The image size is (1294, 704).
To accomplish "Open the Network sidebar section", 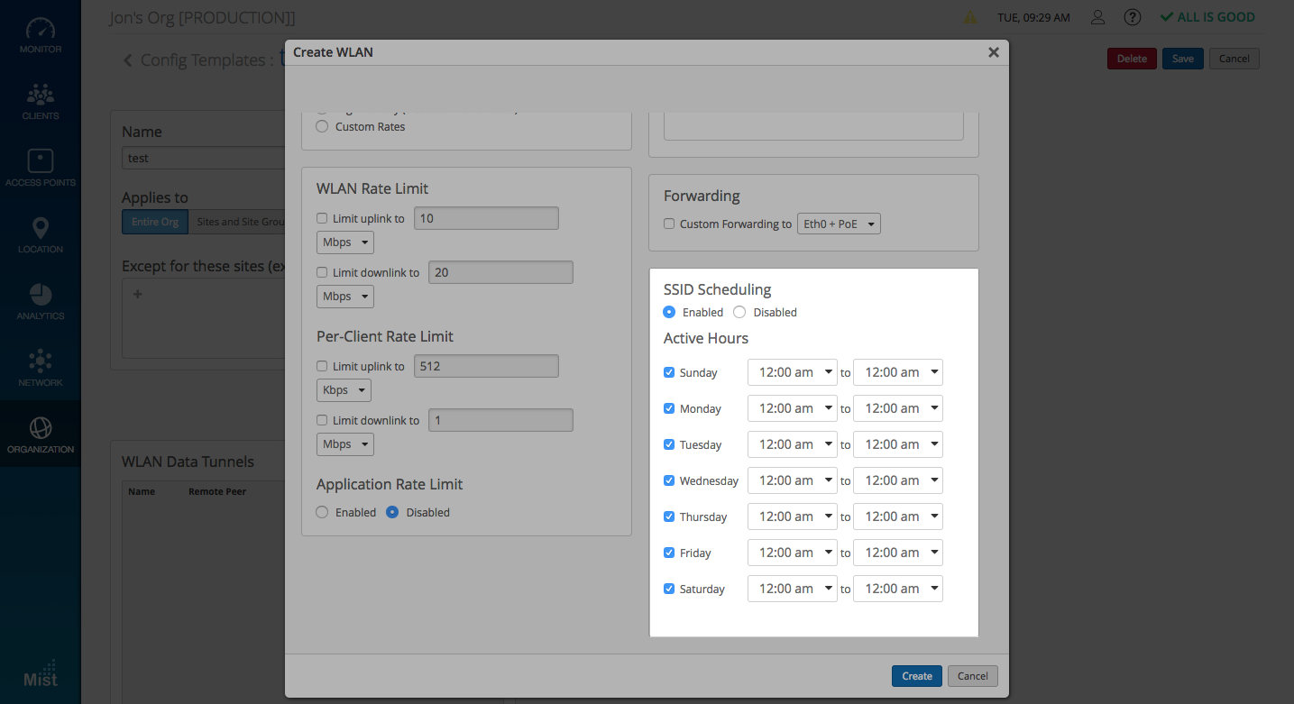I will pyautogui.click(x=40, y=369).
